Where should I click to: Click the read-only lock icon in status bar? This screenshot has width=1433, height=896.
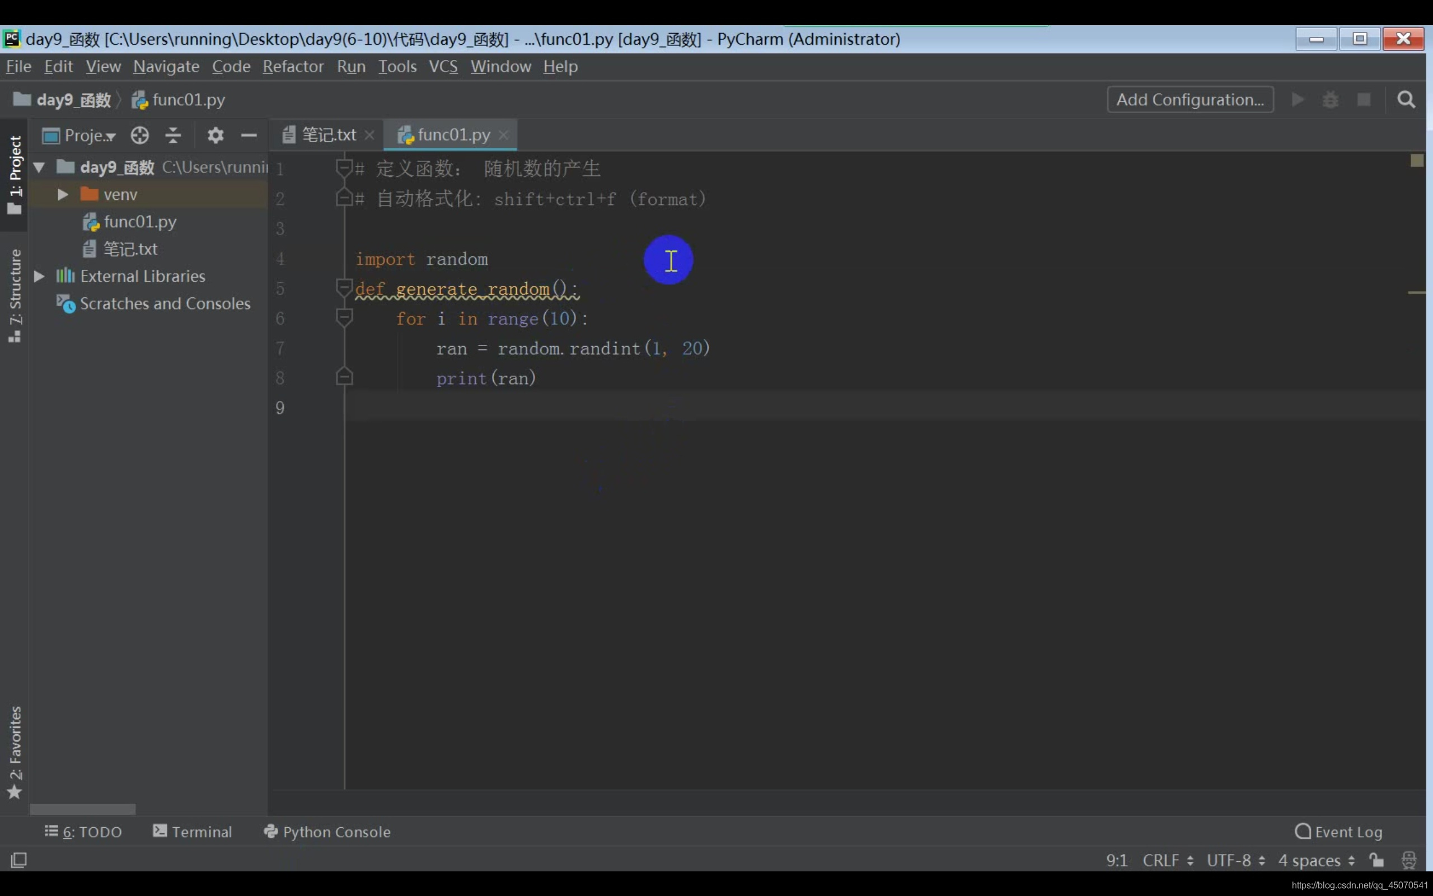pos(1377,860)
